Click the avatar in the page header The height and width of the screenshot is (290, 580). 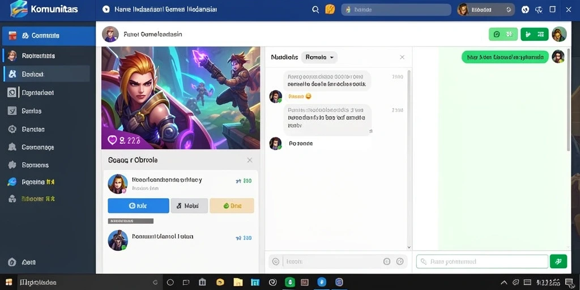[x=110, y=35]
